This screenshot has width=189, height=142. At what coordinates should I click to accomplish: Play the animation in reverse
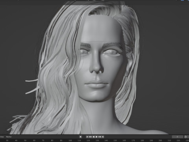pyautogui.click(x=94, y=137)
